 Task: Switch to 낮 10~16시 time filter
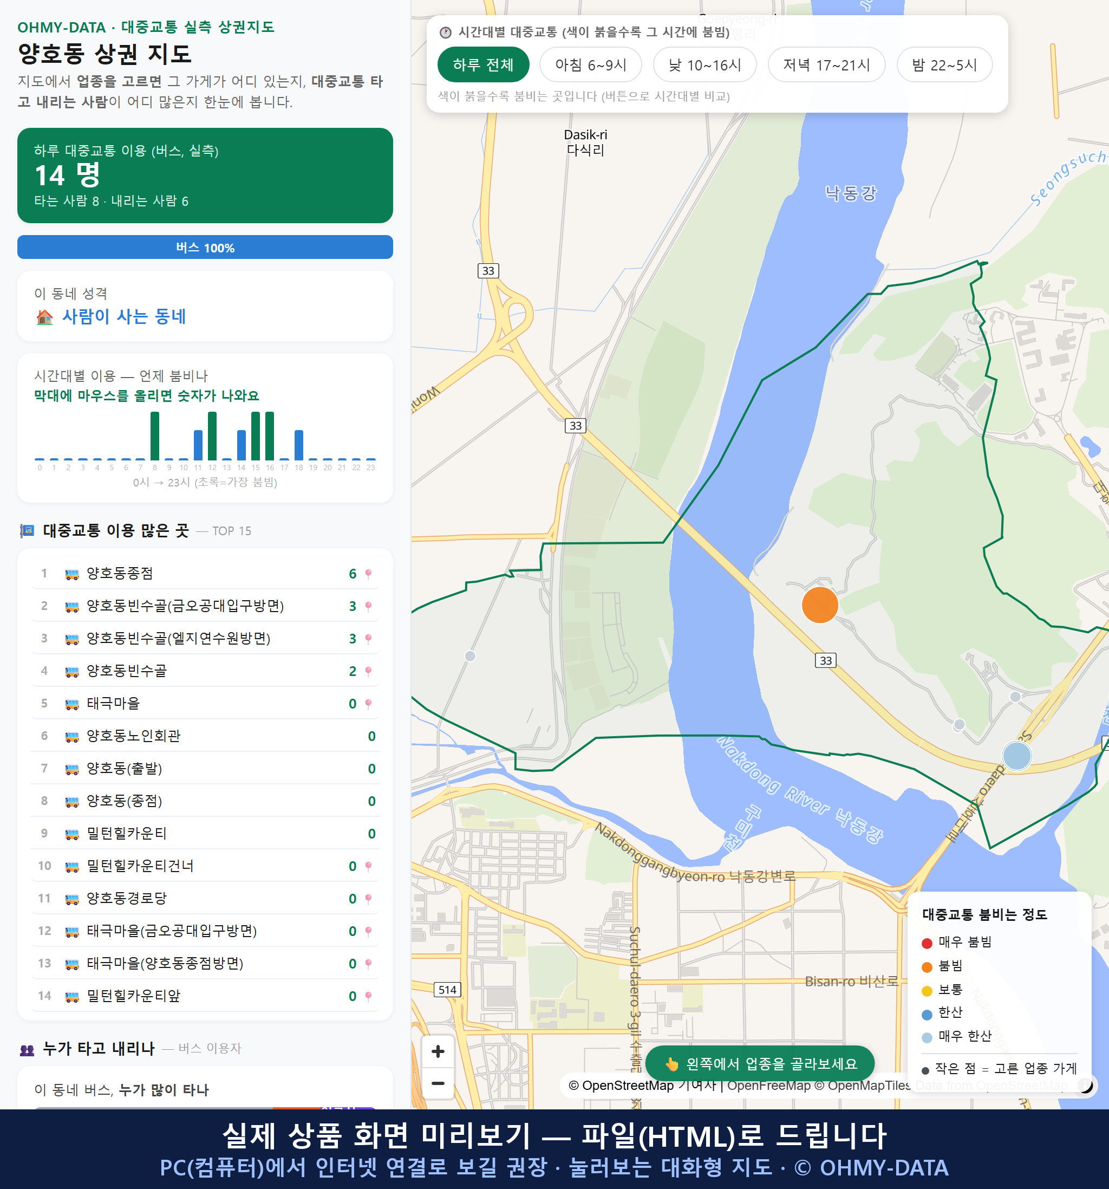(x=705, y=64)
